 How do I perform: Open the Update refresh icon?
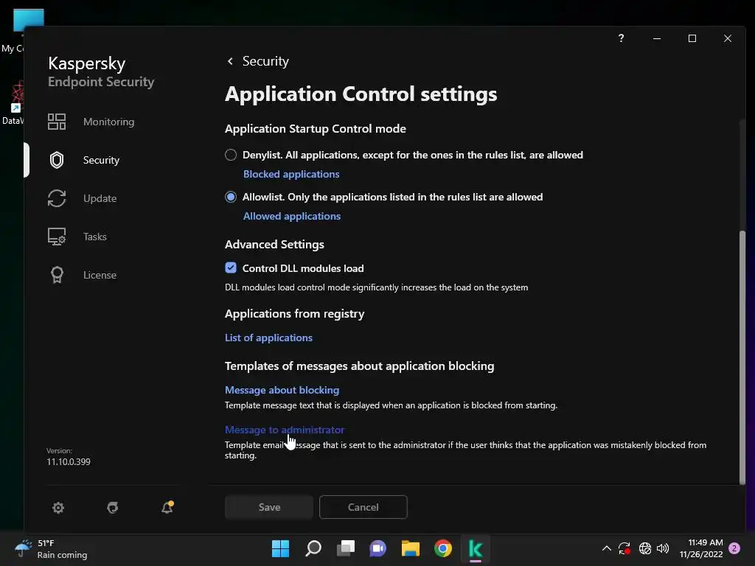click(57, 198)
